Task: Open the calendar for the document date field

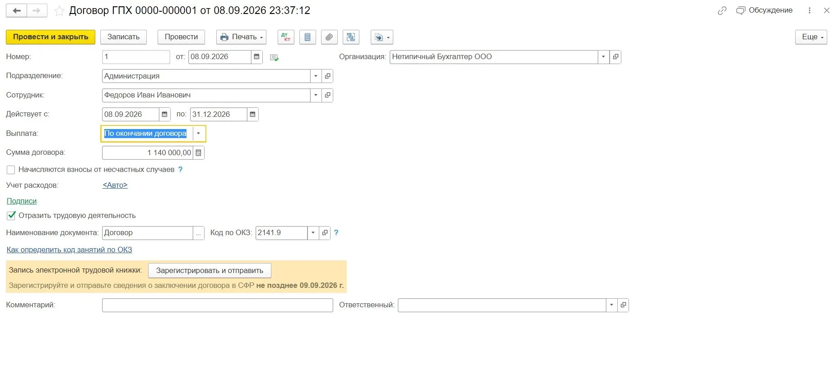Action: [256, 57]
